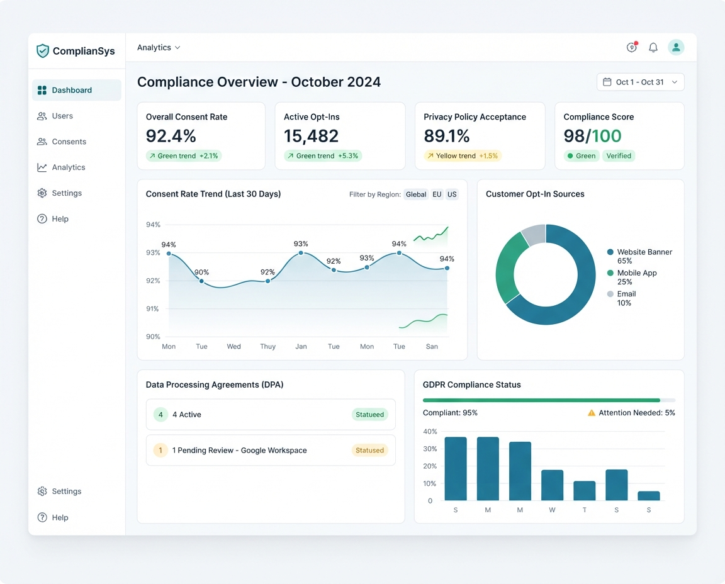Click the Analytics line-chart icon in sidebar
The height and width of the screenshot is (584, 725).
pos(42,167)
